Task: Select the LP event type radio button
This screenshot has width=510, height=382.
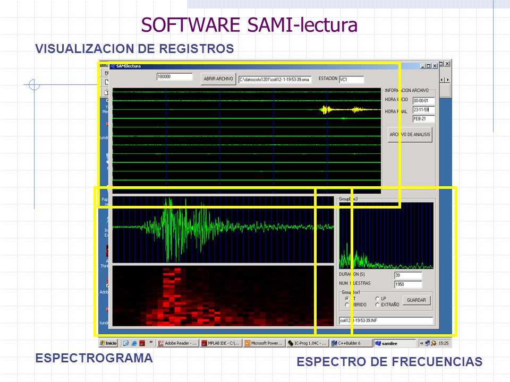Action: 377,299
